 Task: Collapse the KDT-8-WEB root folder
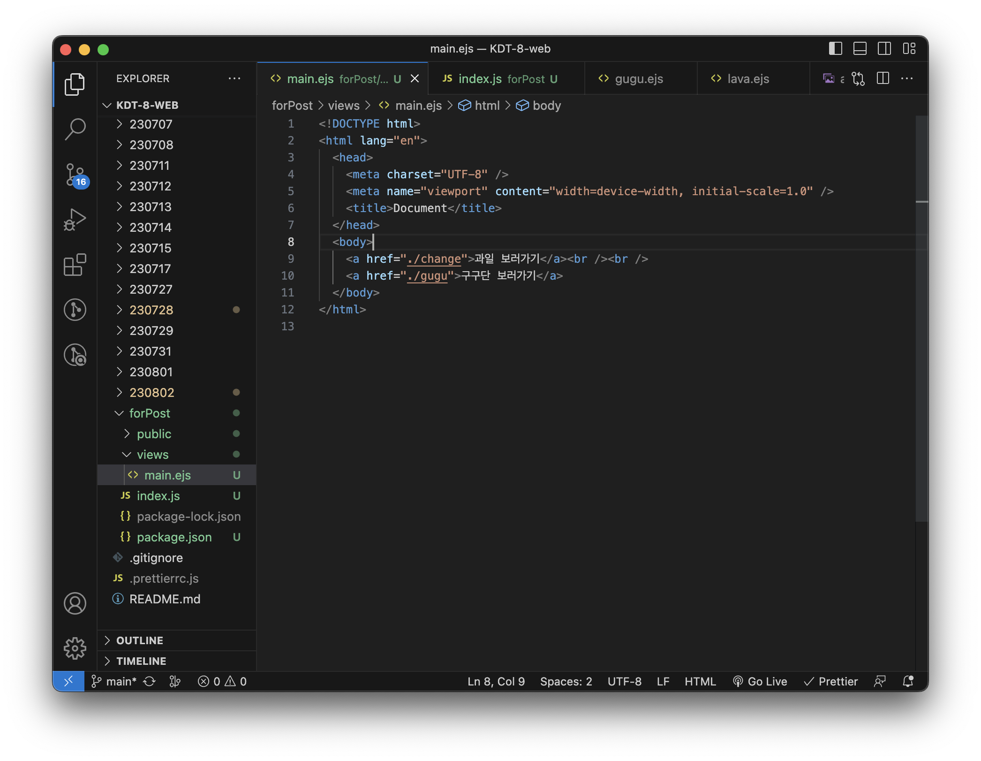tap(177, 105)
